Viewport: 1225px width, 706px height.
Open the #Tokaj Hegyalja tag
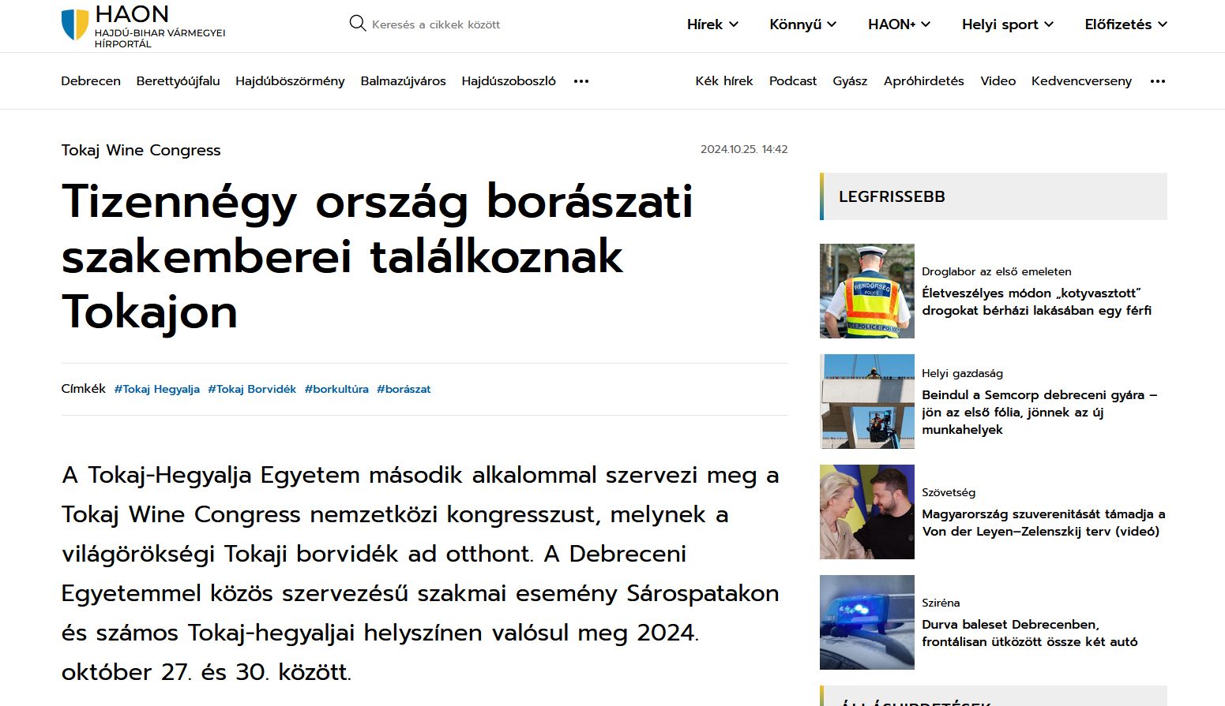pos(157,389)
